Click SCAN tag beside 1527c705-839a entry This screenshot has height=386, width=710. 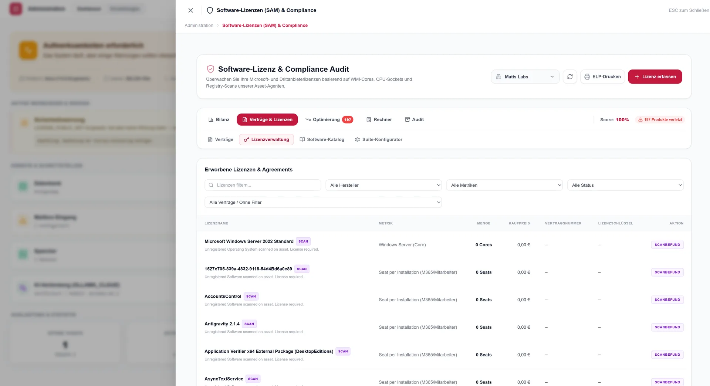point(302,269)
